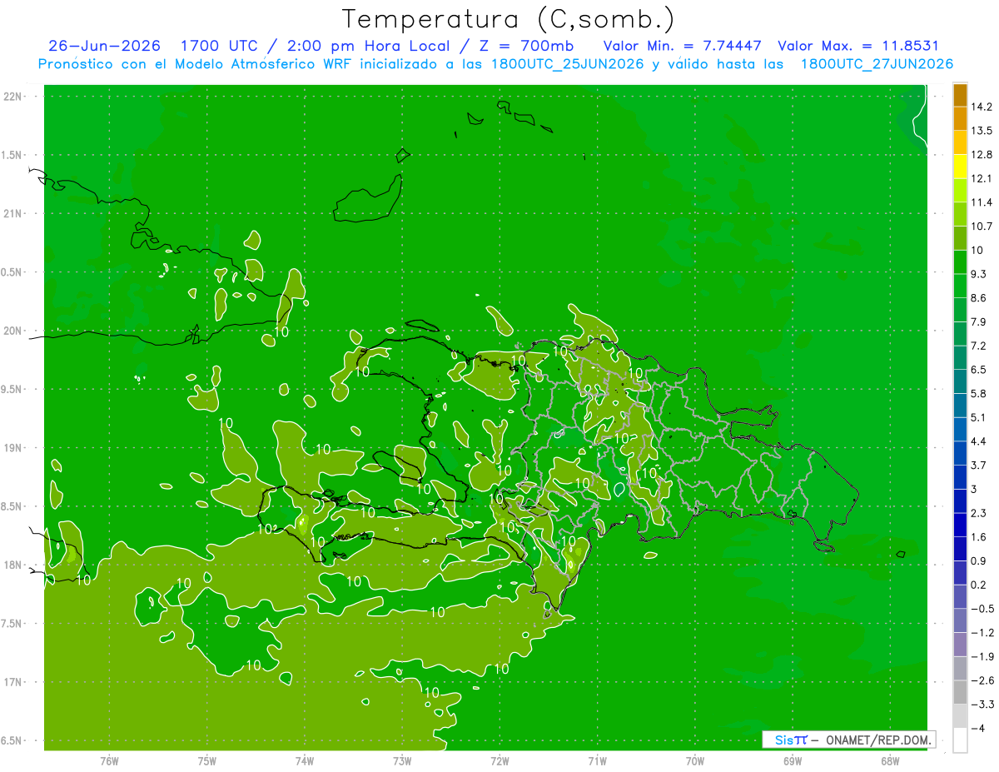Click the bright yellow swatch in the color bar

(x=960, y=167)
